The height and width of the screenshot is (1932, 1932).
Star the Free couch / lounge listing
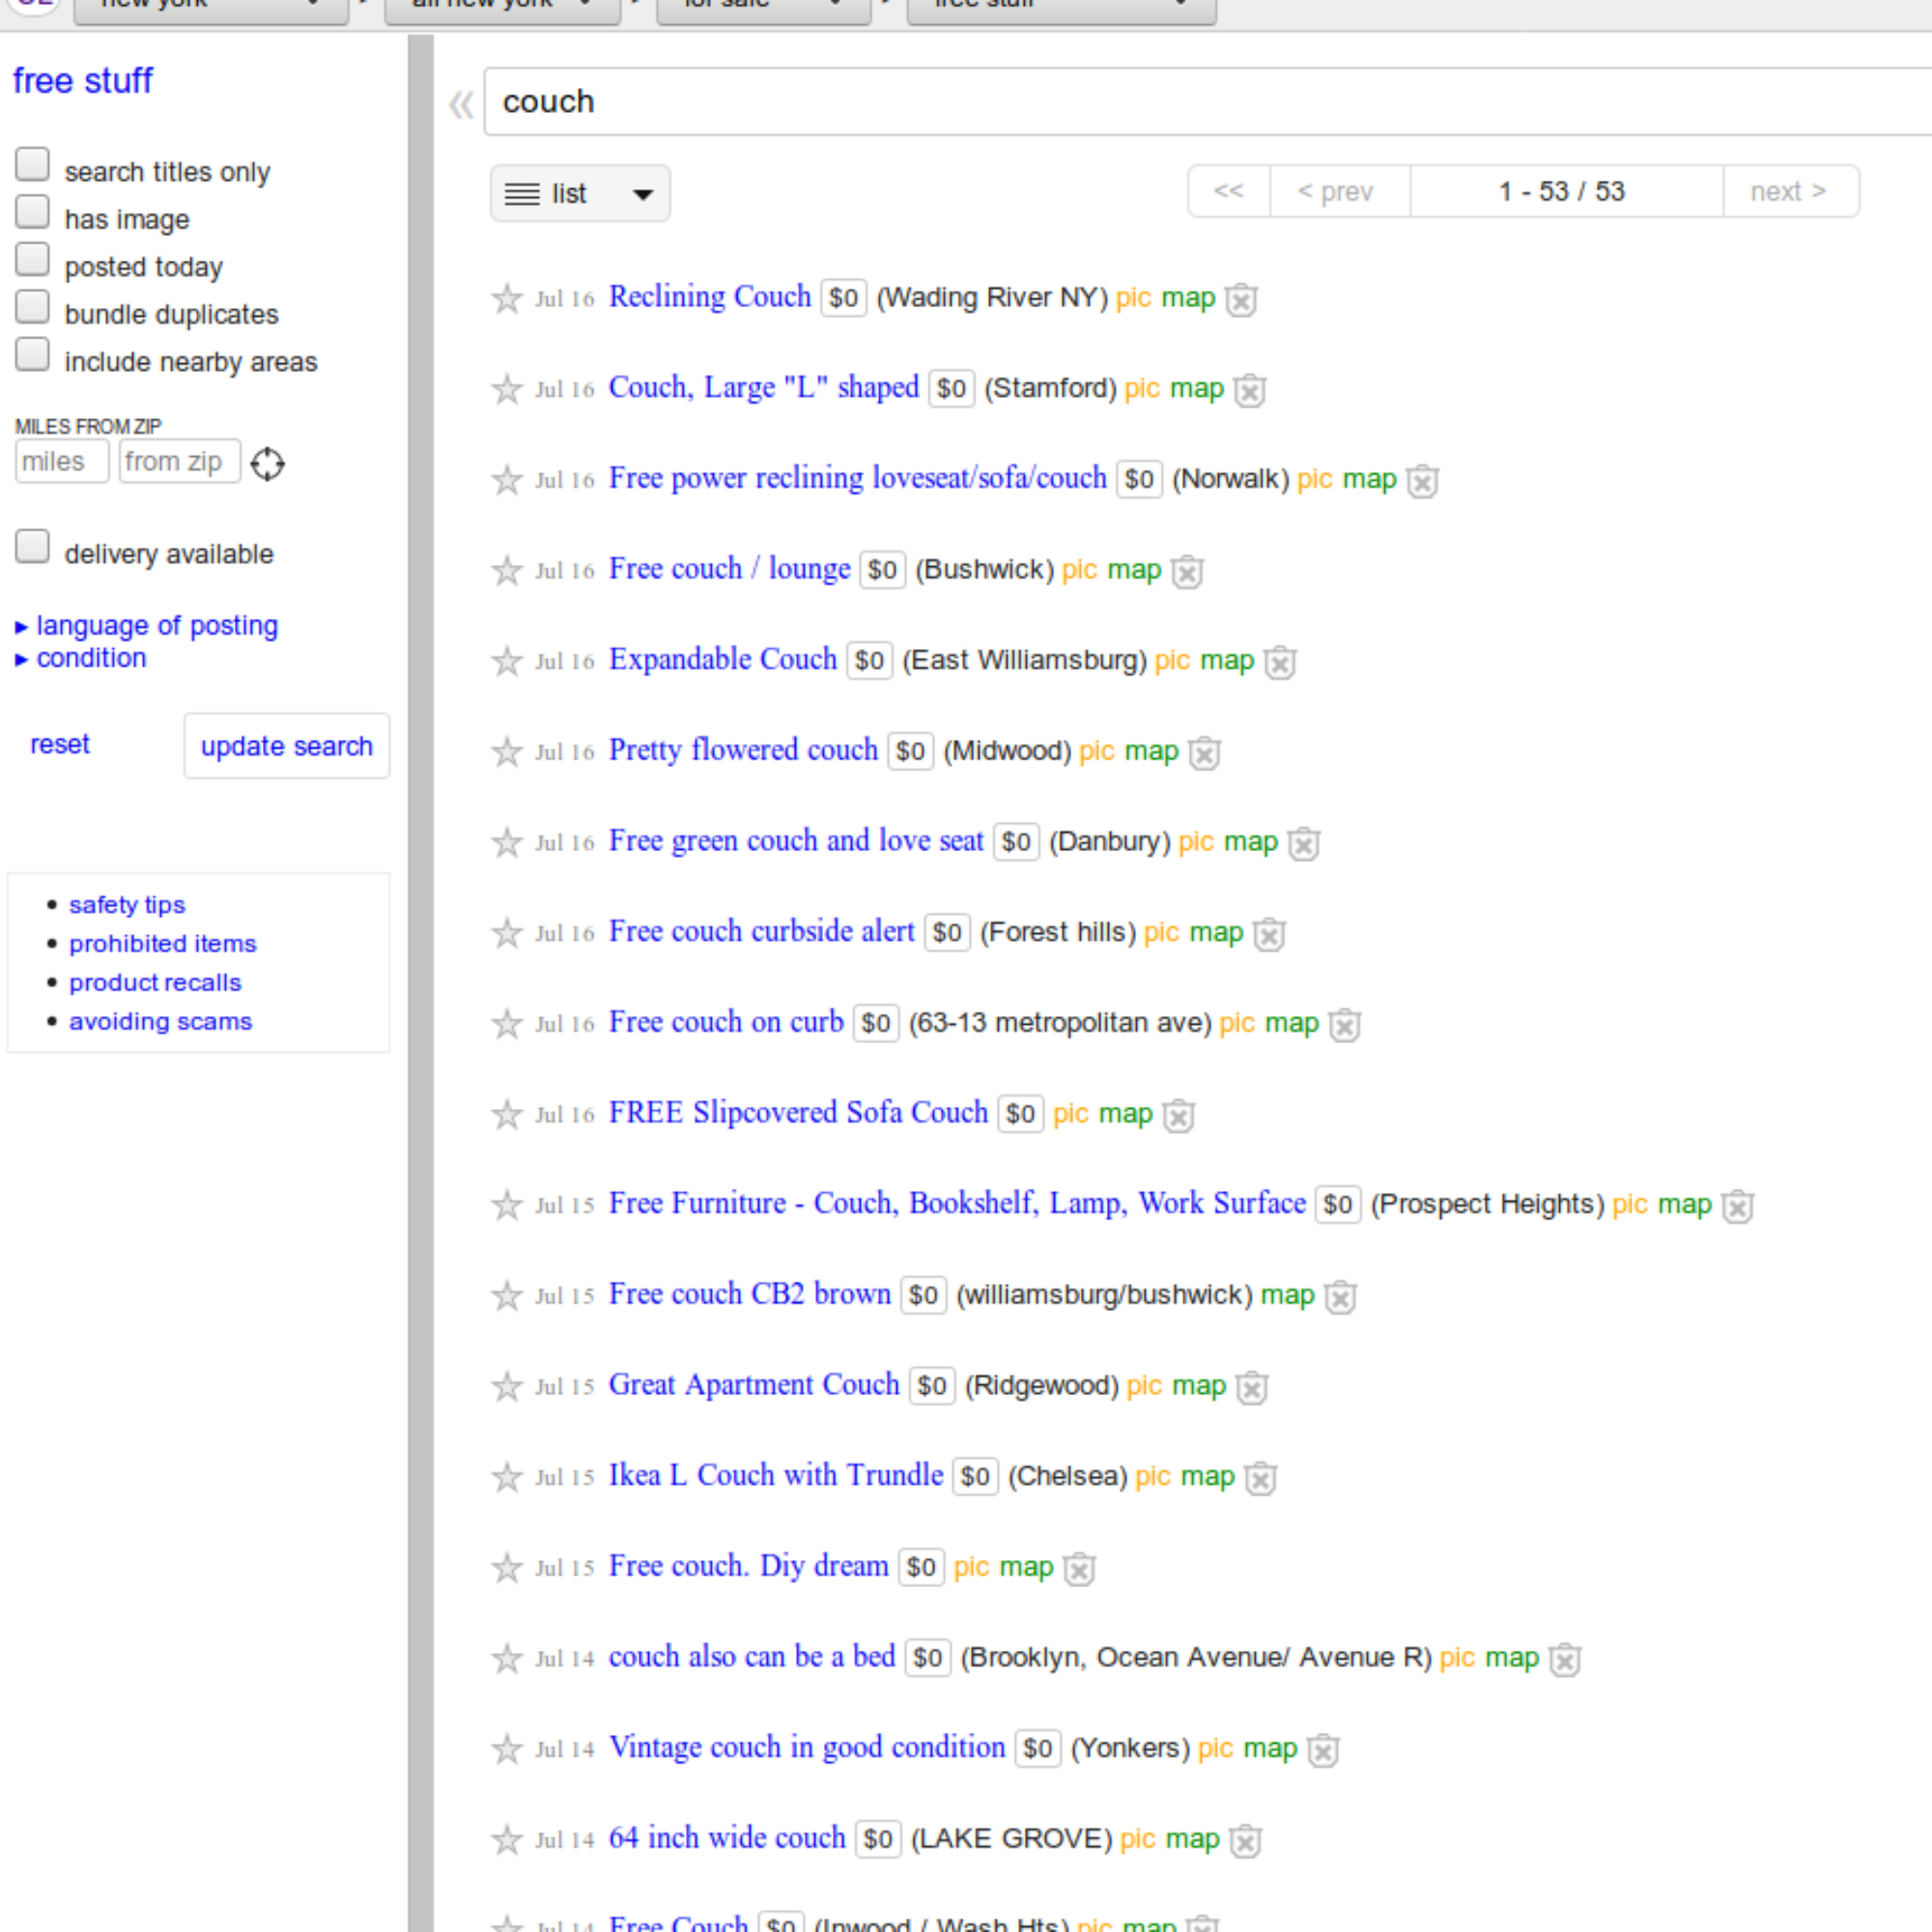pos(507,570)
